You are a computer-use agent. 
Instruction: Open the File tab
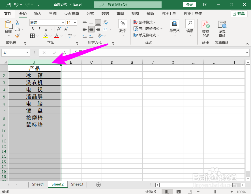point(8,14)
